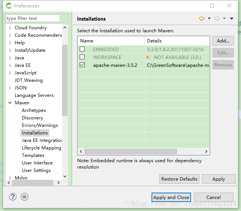
Task: Click the Details column header
Action: point(177,41)
